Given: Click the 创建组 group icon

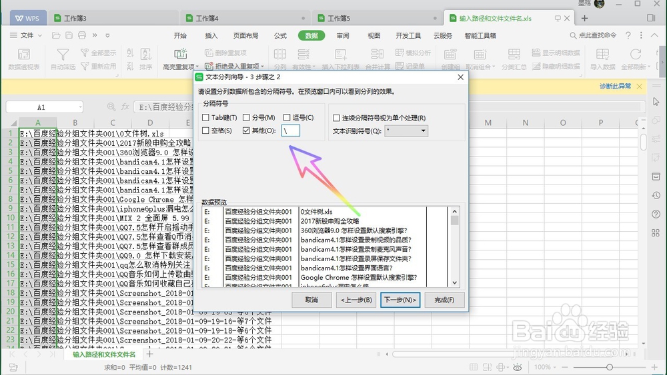Looking at the screenshot, I should pyautogui.click(x=450, y=55).
